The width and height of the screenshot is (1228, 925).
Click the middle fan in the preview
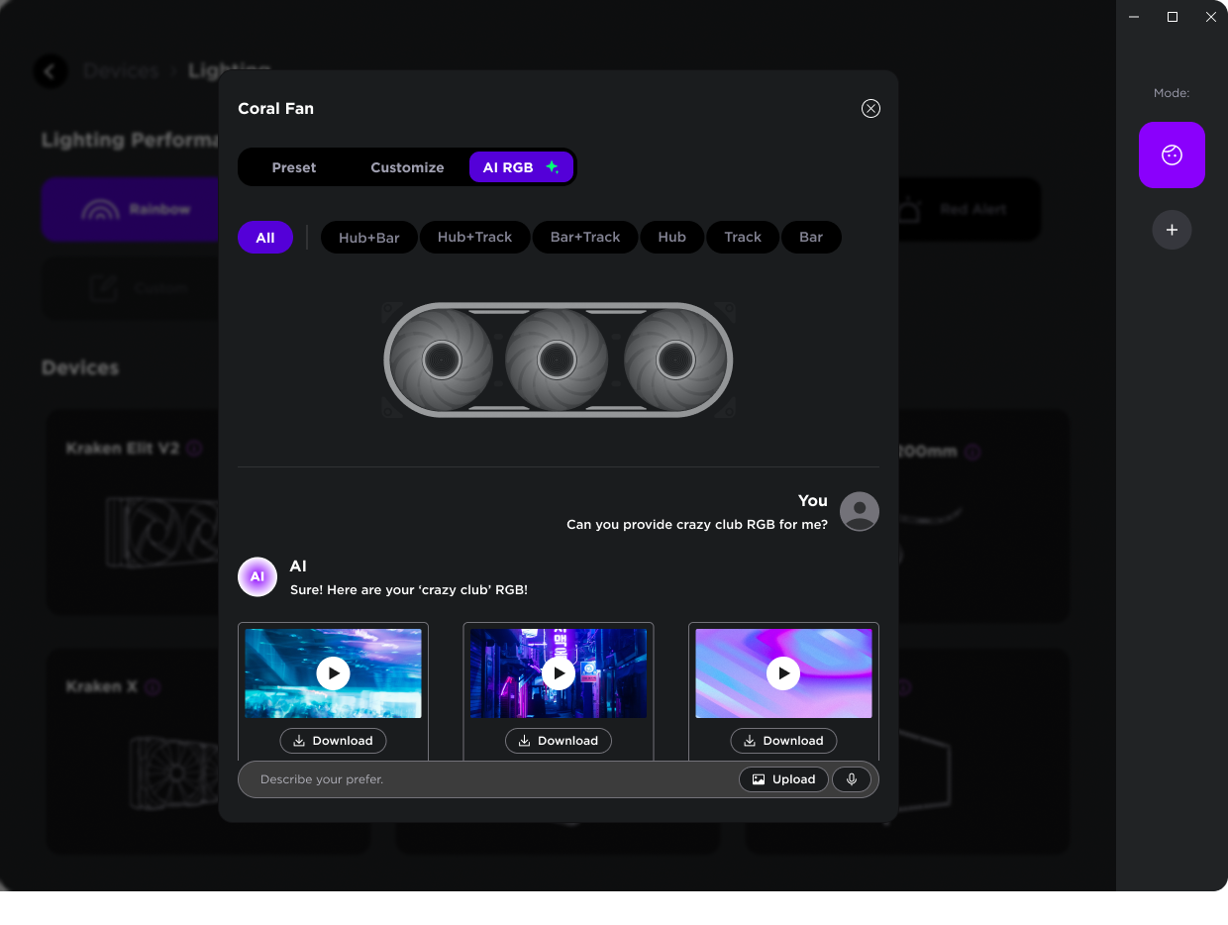tap(558, 360)
